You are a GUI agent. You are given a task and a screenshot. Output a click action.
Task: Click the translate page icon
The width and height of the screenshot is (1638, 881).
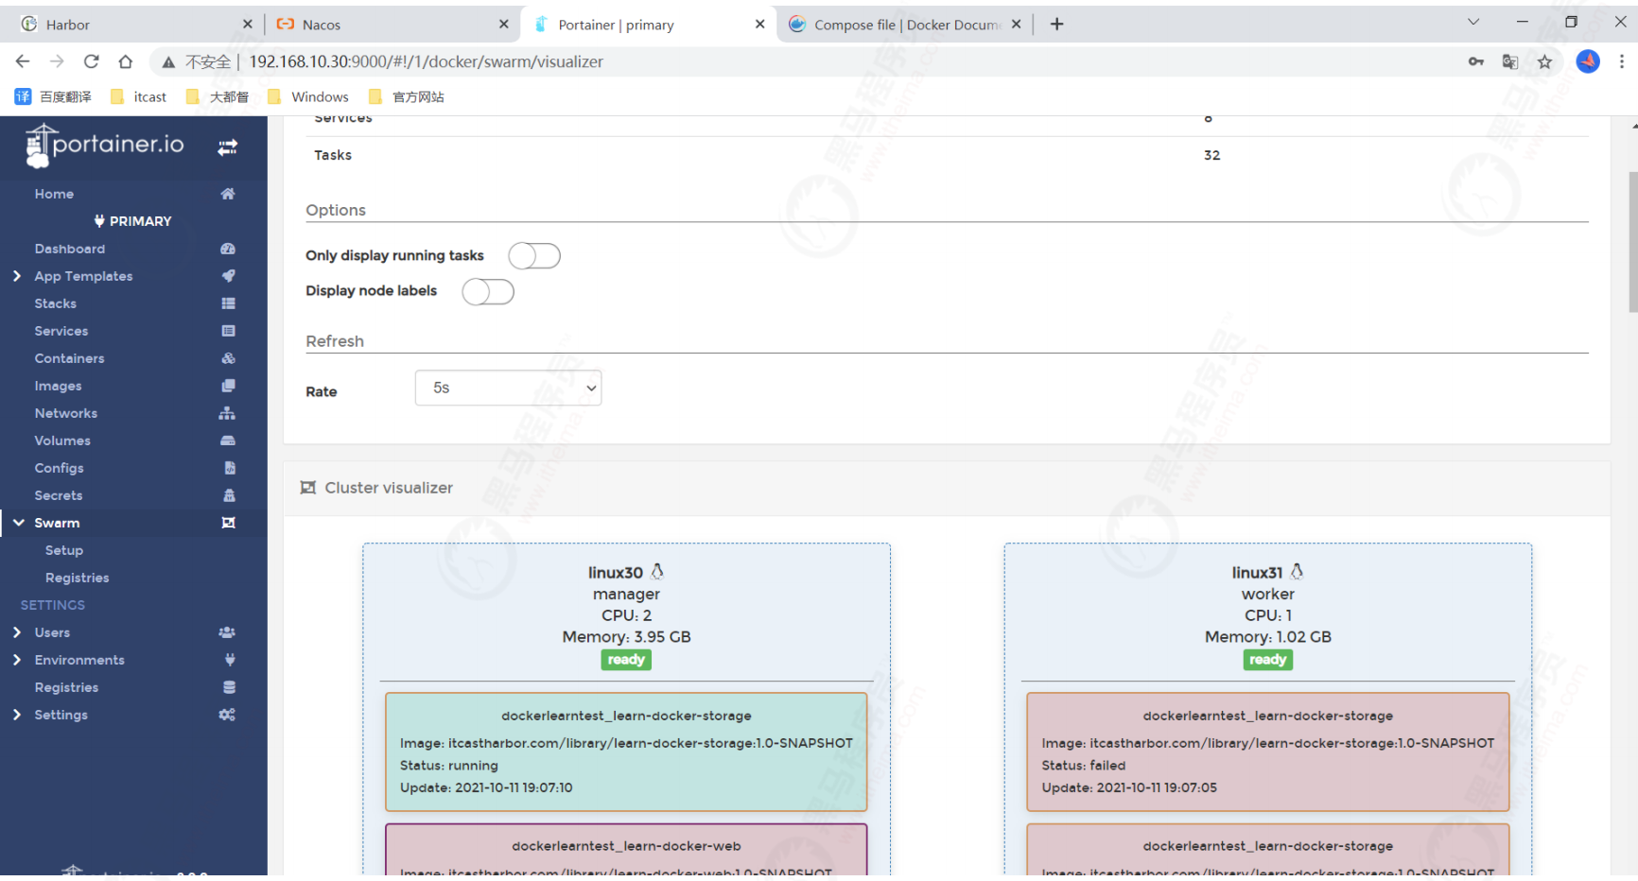(1510, 61)
